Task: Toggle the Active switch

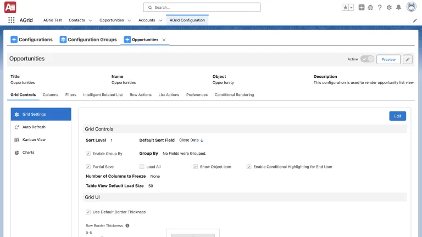Action: [x=367, y=59]
